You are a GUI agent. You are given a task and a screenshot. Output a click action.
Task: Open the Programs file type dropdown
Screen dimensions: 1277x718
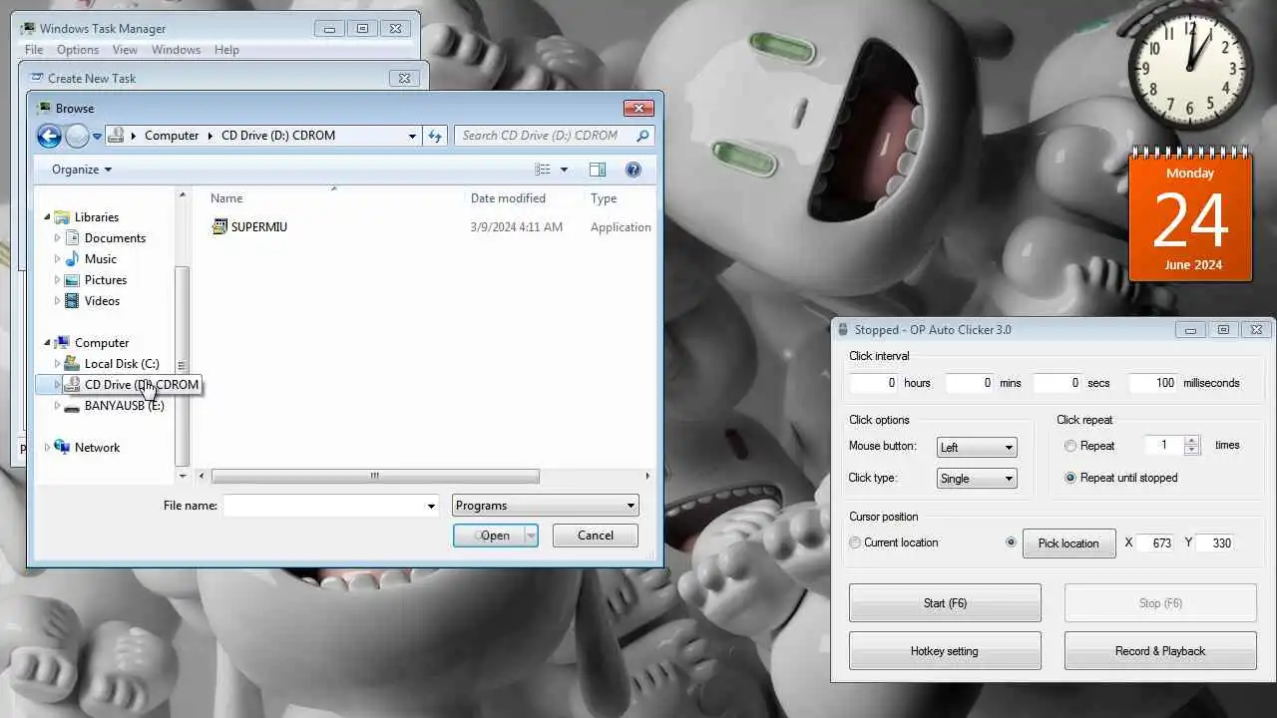(x=546, y=506)
